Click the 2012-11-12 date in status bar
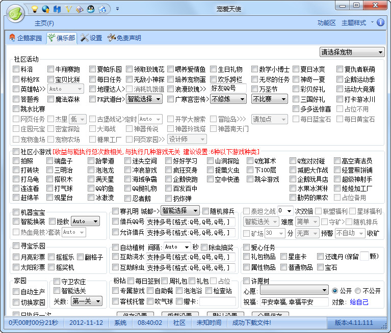This screenshot has height=333, width=391. (x=86, y=323)
